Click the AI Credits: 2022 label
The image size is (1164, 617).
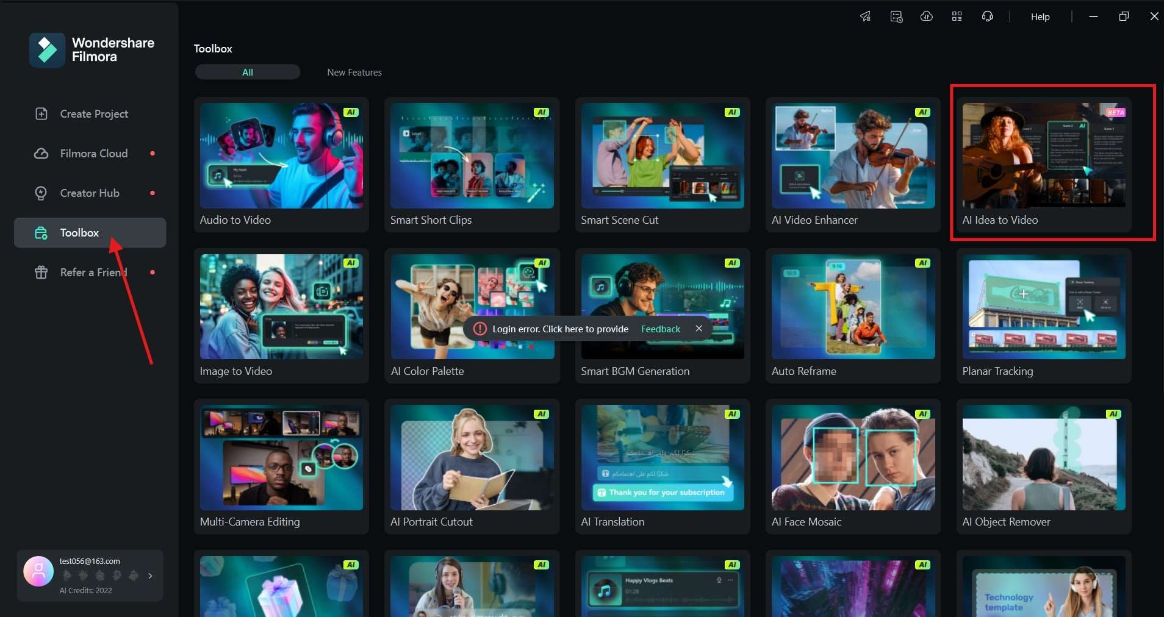86,591
